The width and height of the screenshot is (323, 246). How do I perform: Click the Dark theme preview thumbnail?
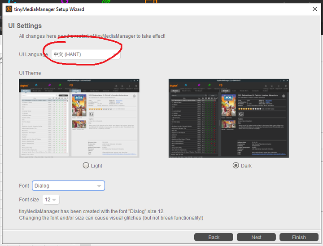pos(229,118)
